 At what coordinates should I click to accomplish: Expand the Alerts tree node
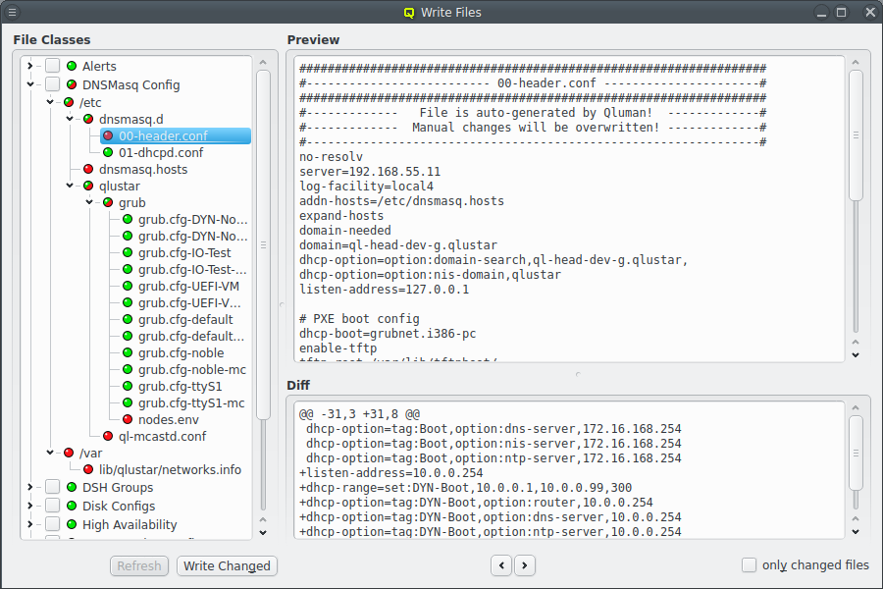29,66
